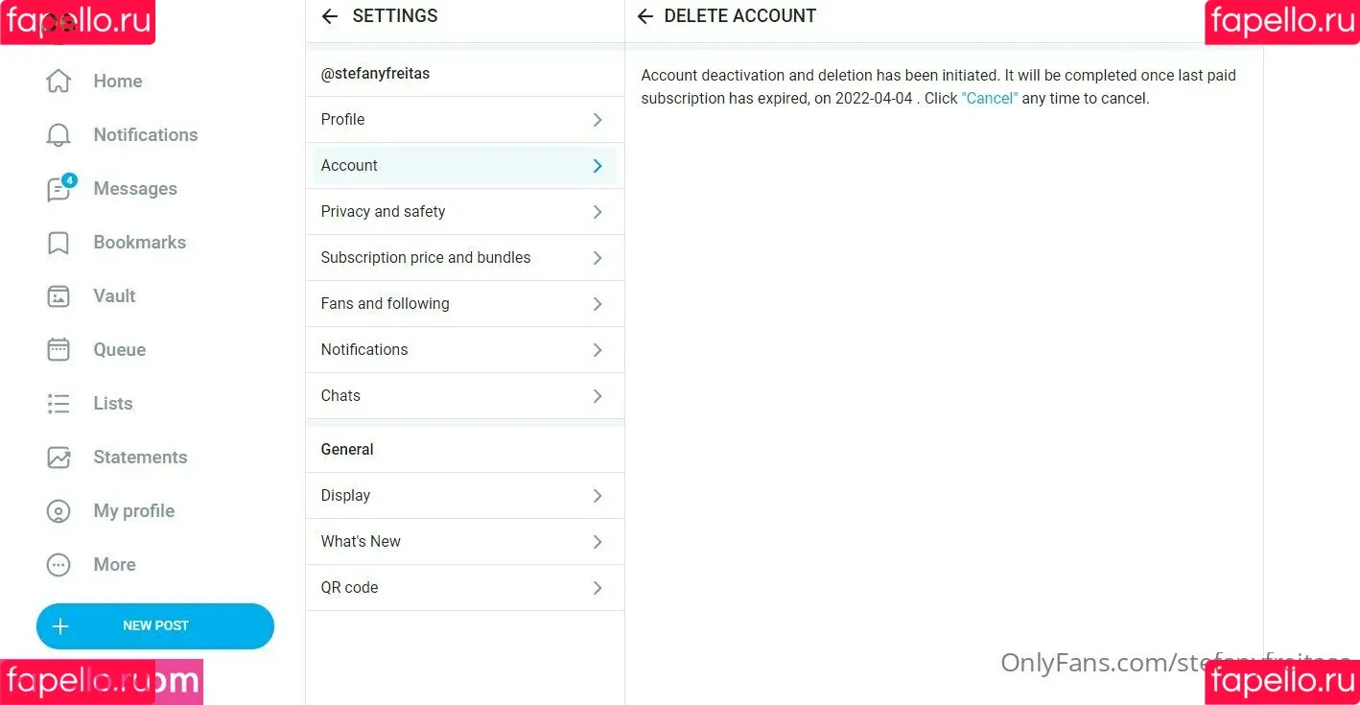The image size is (1360, 705).
Task: Open the Lists icon in sidebar
Action: point(59,404)
